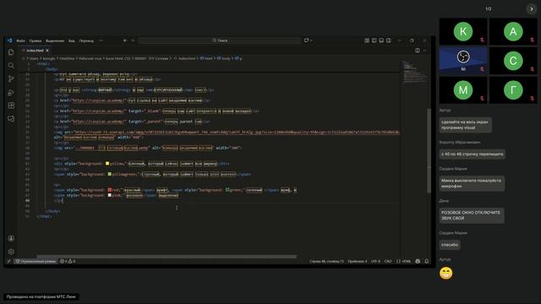The height and width of the screenshot is (304, 541).
Task: Open the Explorer view in the activity bar
Action: point(11,52)
